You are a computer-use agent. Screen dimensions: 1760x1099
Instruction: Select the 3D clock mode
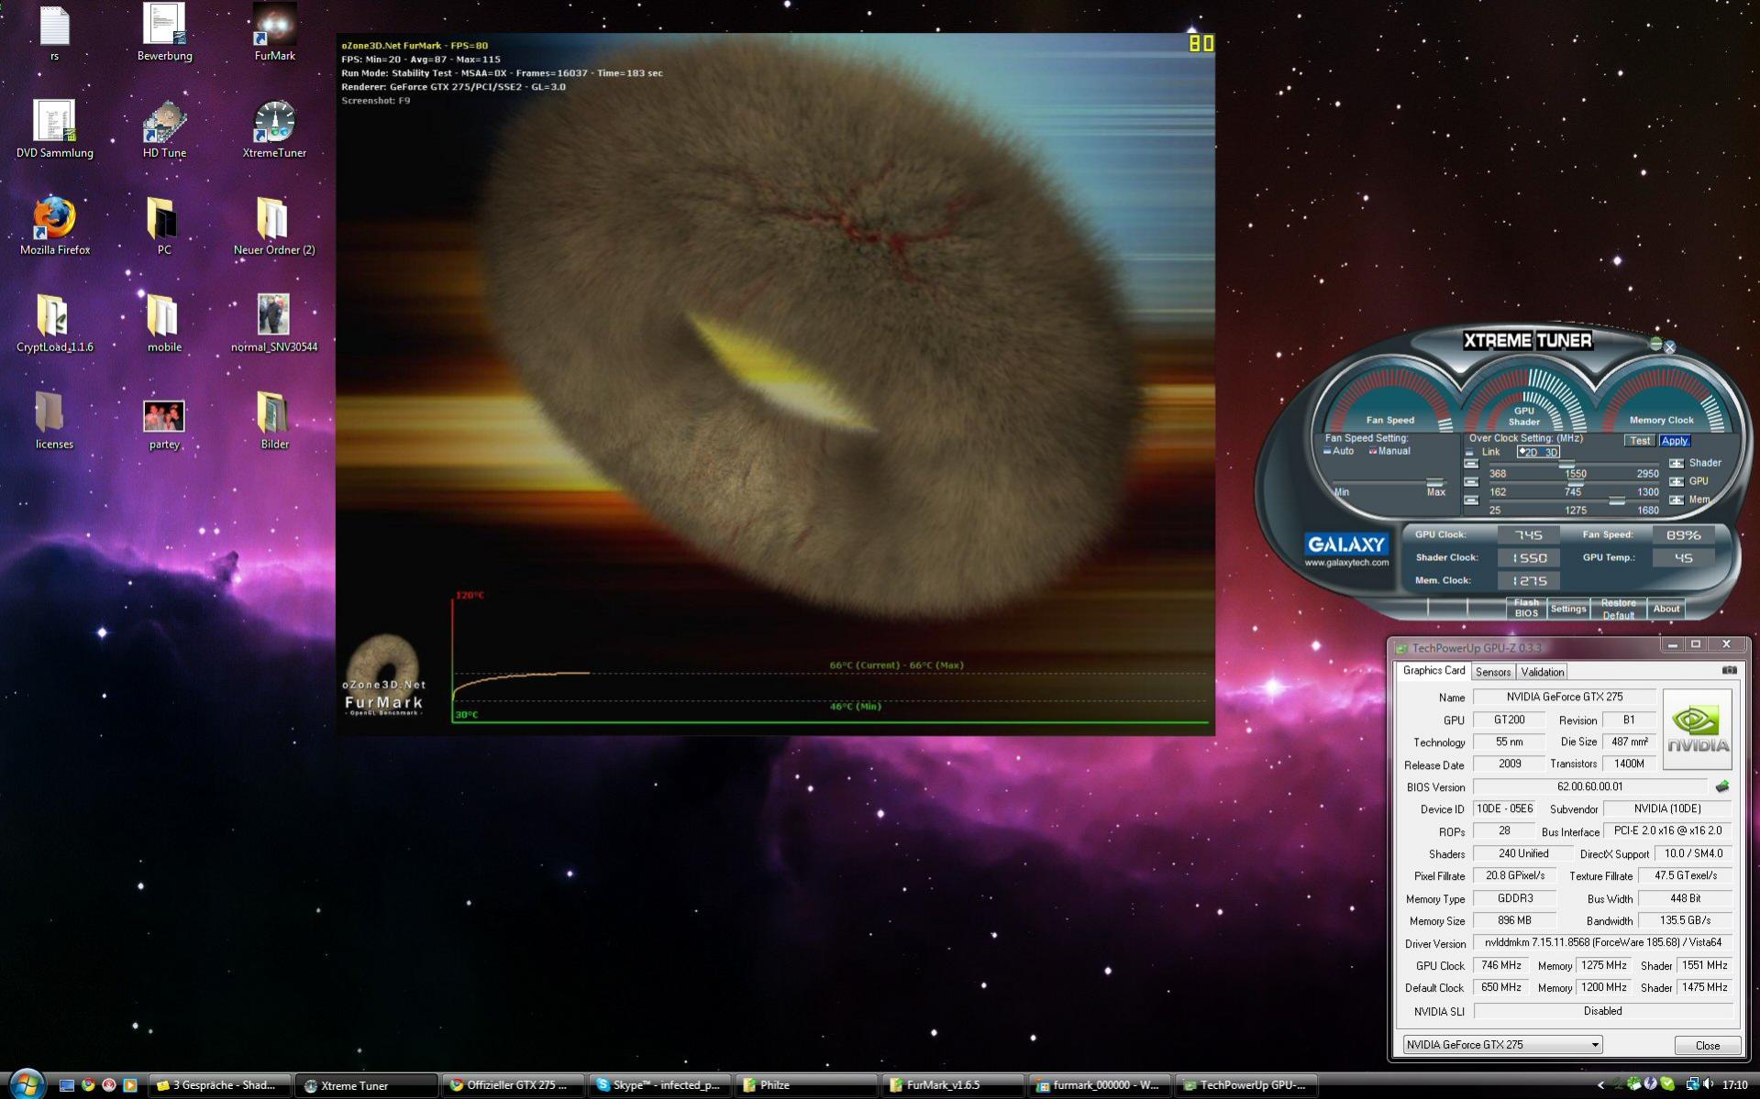point(1549,452)
